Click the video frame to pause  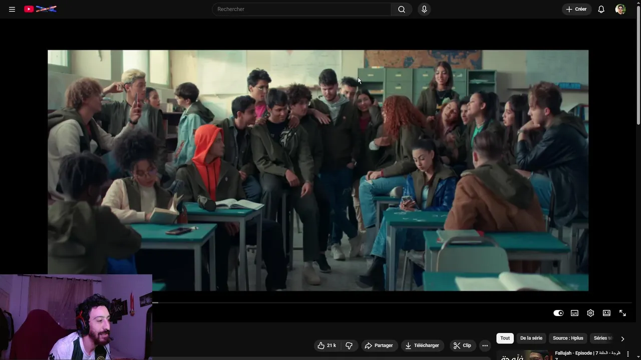pyautogui.click(x=318, y=170)
